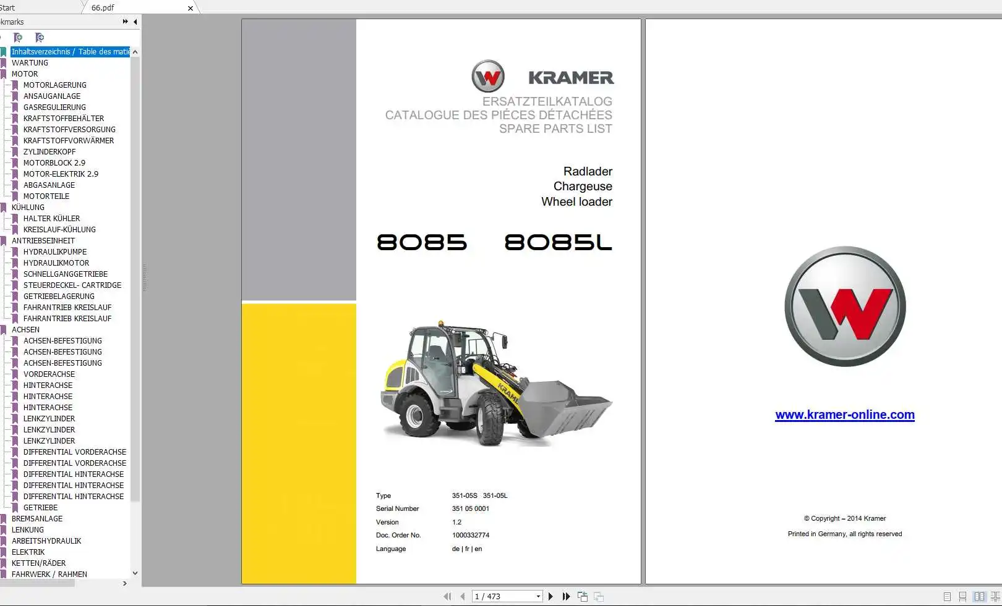Select the BREMSANLAGE bookmark

coord(37,519)
